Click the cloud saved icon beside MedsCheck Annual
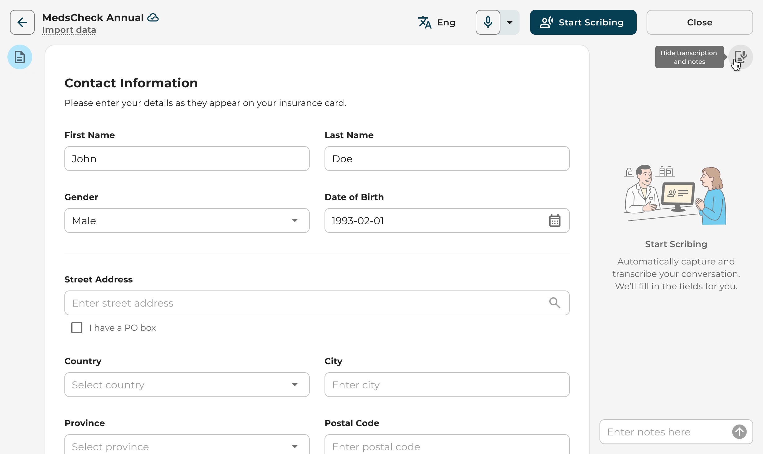Screen dimensions: 763x454 [x=153, y=18]
